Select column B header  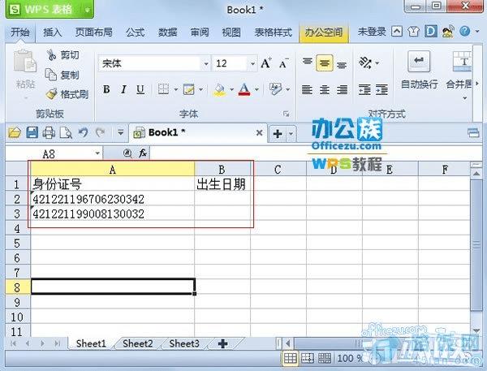[222, 170]
